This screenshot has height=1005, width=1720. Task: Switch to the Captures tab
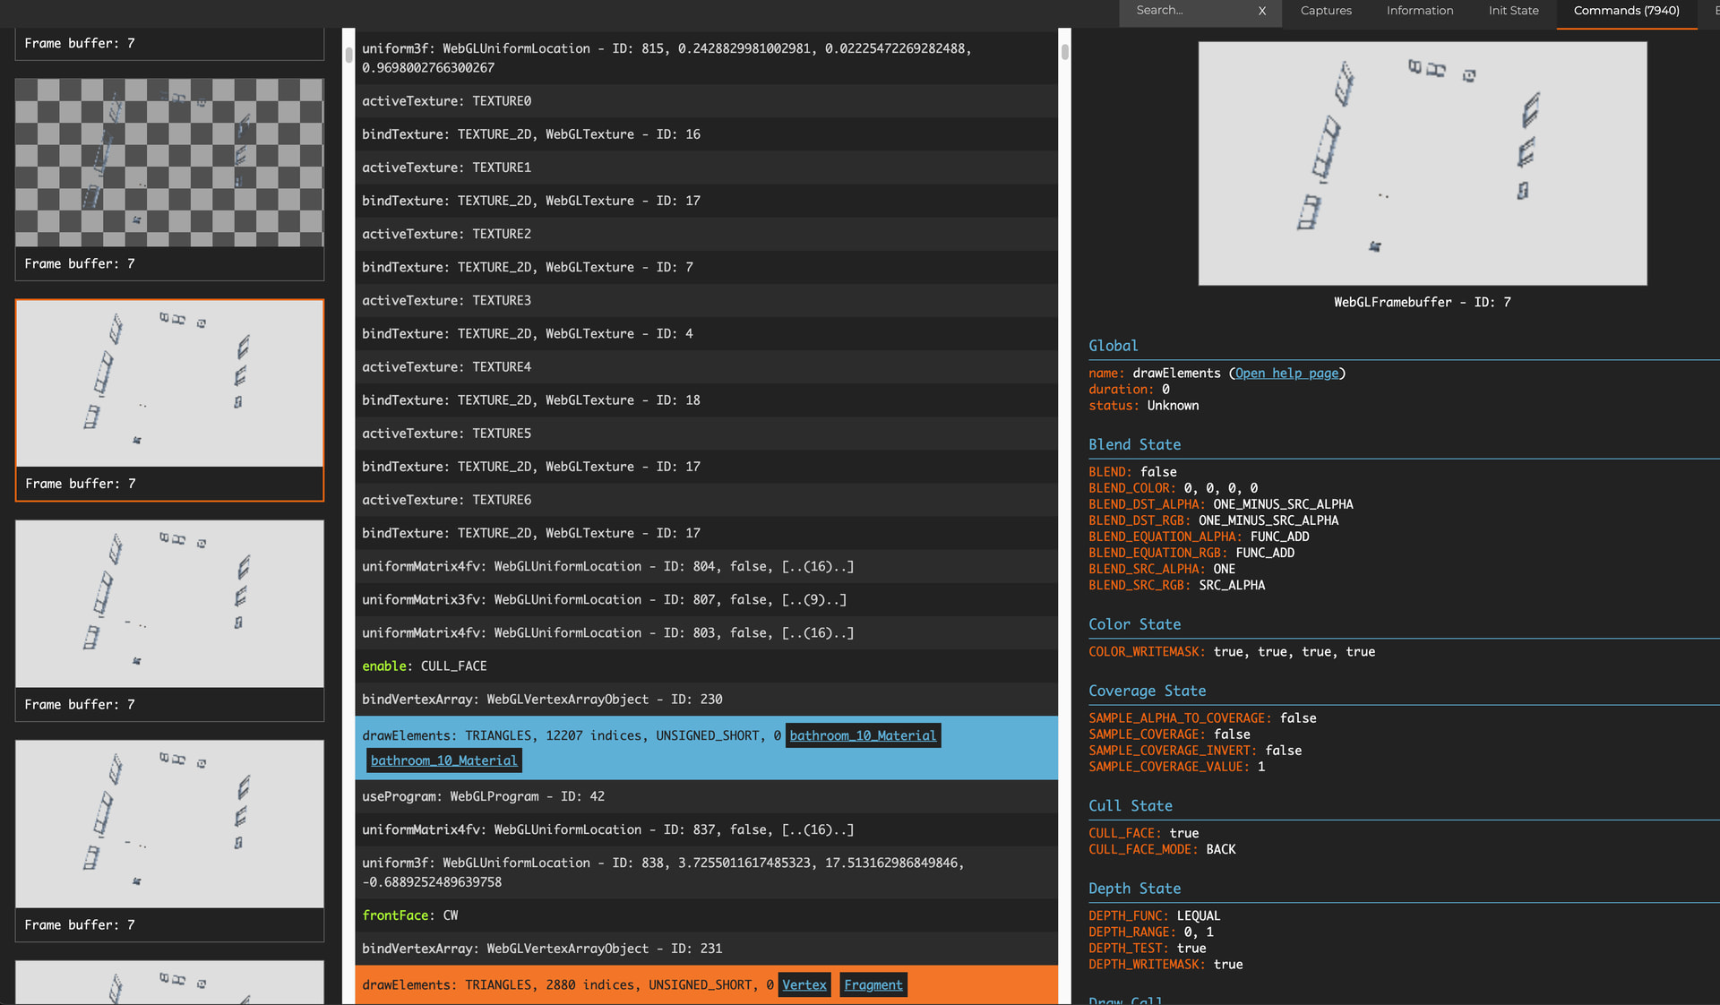(x=1326, y=11)
